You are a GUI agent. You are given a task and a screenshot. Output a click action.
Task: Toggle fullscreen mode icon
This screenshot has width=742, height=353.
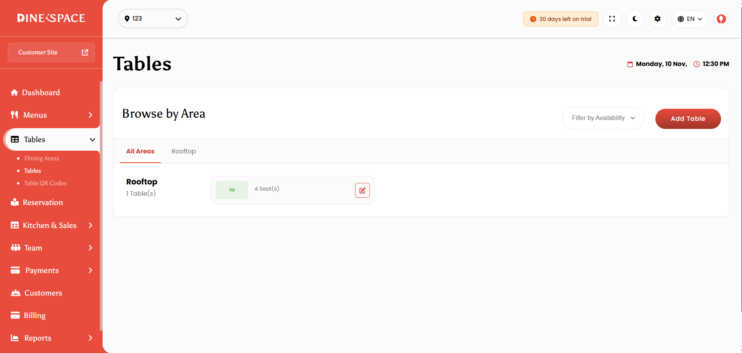coord(612,19)
